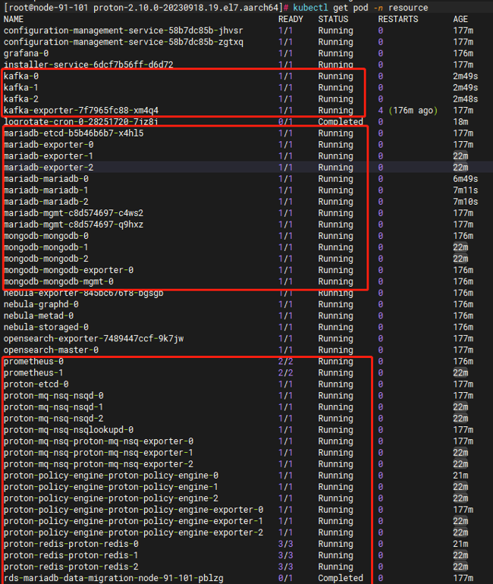Click the 2m48s age of kafka-2
The height and width of the screenshot is (584, 493).
466,99
